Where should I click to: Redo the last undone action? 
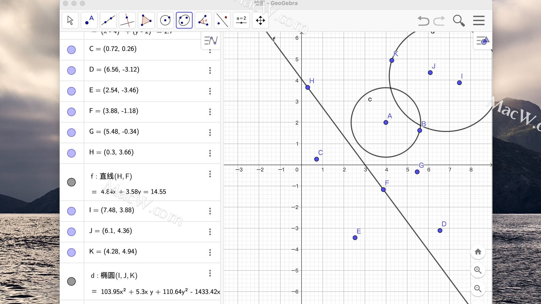tap(439, 21)
